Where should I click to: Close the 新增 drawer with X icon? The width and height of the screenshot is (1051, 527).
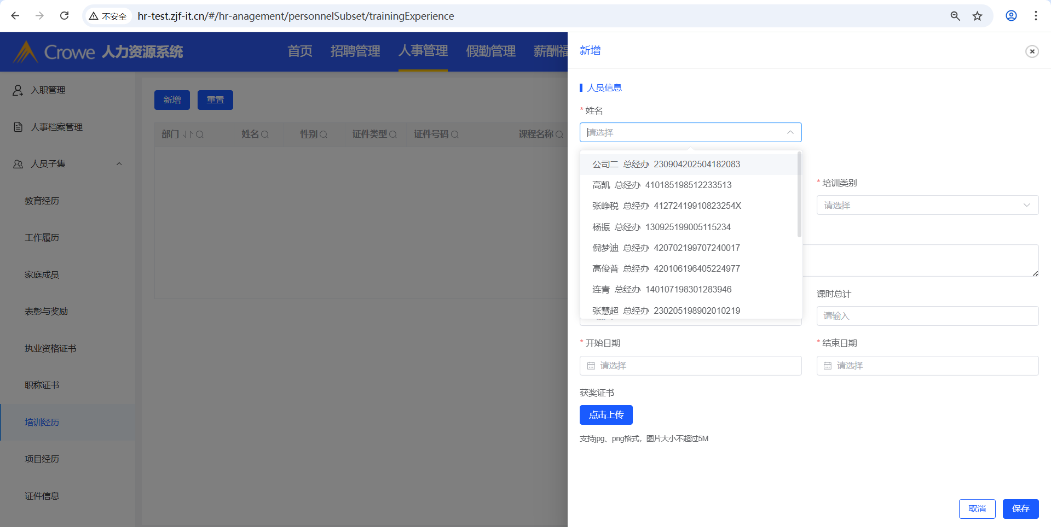click(x=1032, y=51)
